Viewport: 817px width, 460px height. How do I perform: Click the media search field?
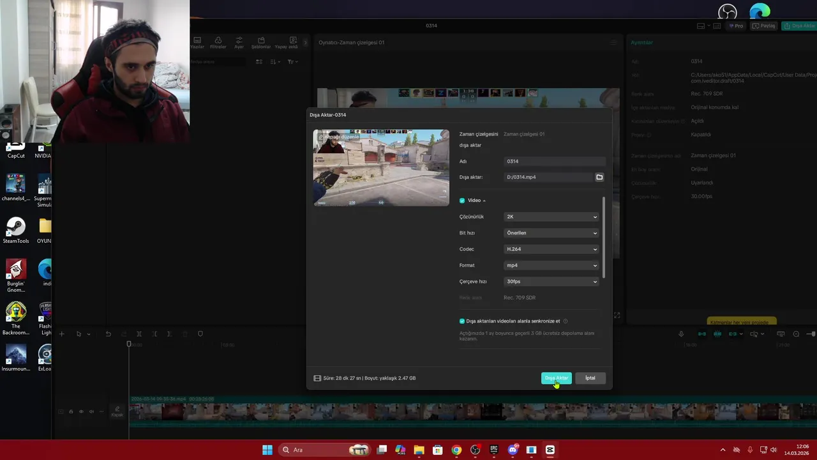pos(217,62)
